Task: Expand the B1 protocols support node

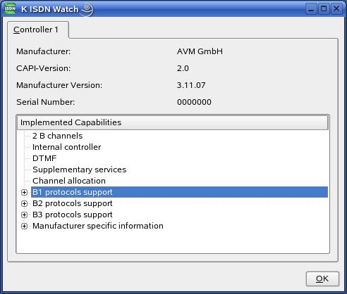Action: click(x=24, y=192)
